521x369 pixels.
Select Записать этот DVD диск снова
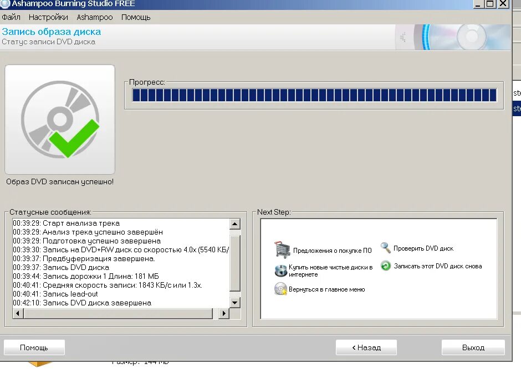[x=438, y=266]
